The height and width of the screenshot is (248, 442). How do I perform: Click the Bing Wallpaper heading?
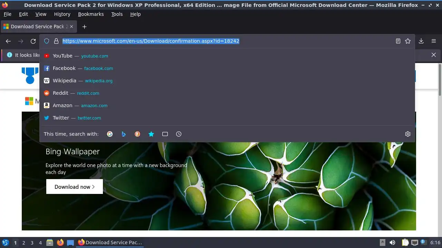73,152
